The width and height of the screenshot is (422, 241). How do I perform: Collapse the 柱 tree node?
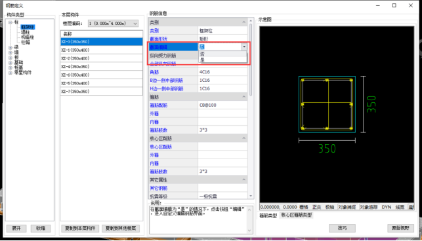(x=11, y=22)
